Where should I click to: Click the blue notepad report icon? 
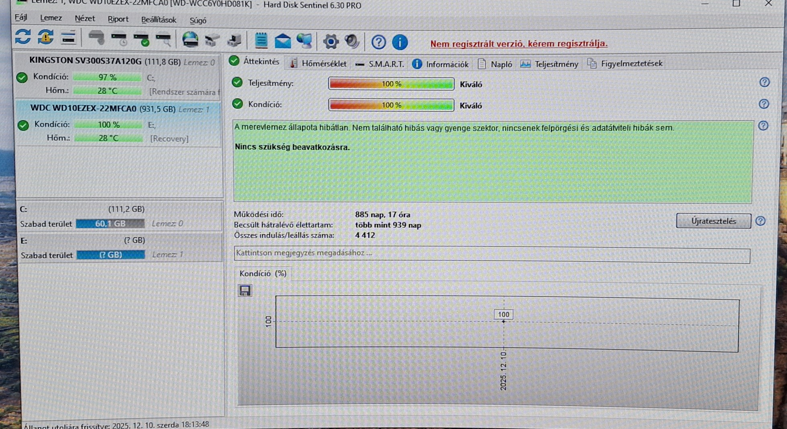coord(261,41)
